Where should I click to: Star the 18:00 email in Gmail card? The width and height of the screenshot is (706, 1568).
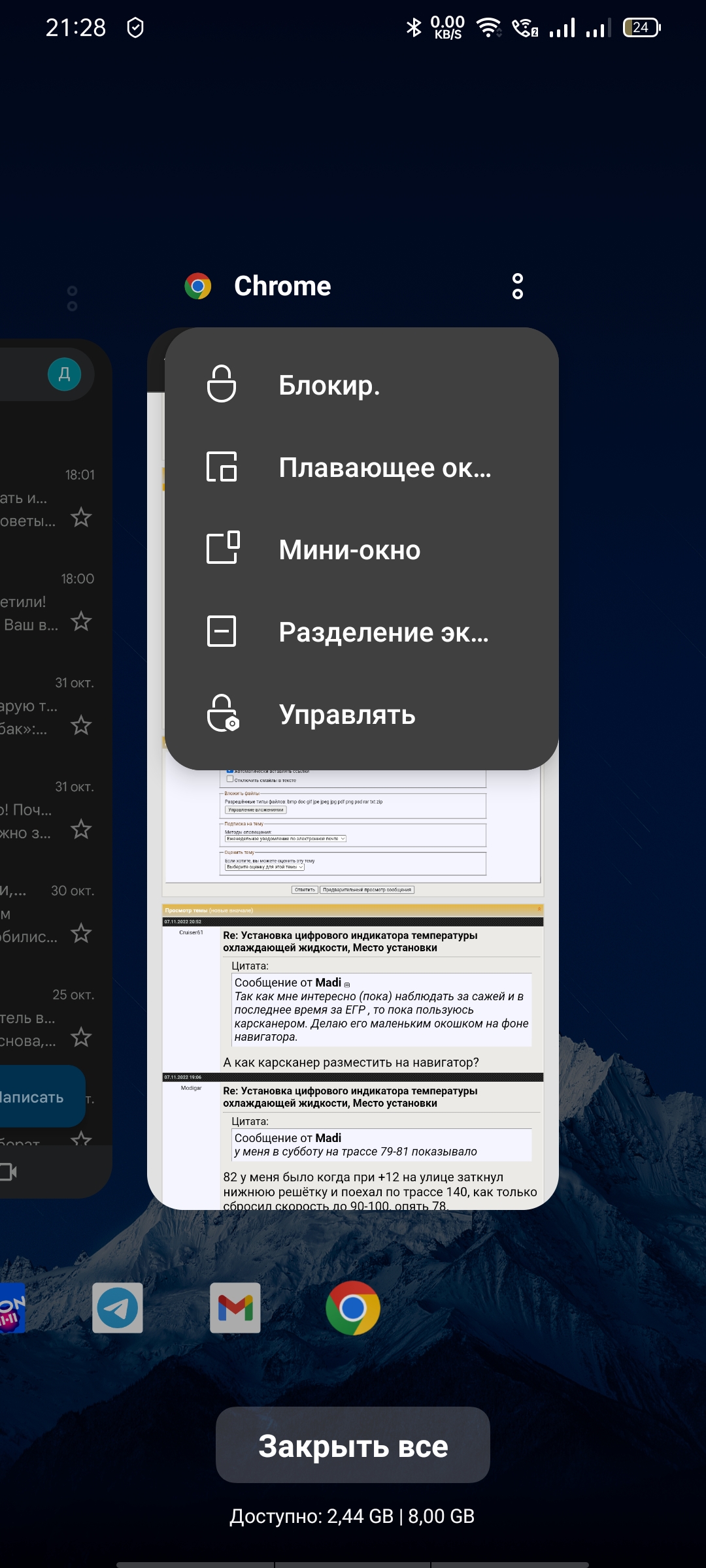pyautogui.click(x=81, y=621)
